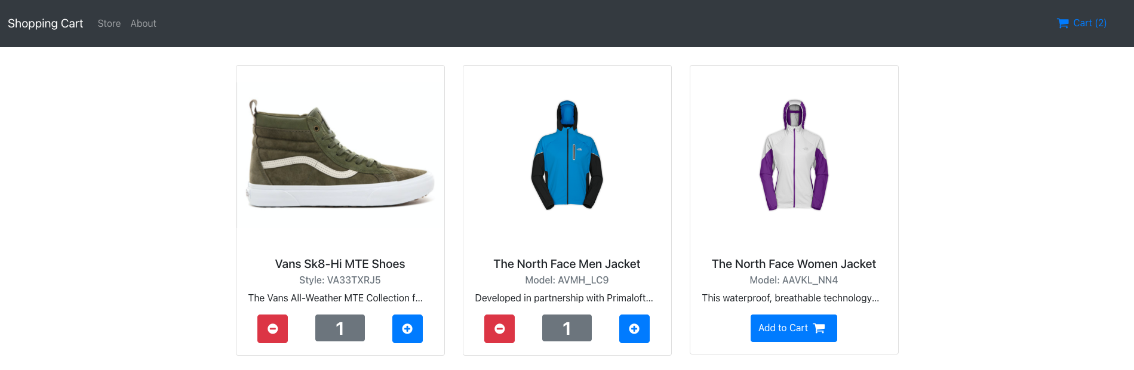Select the blue Men Jacket image
Image resolution: width=1134 pixels, height=370 pixels.
[567, 155]
